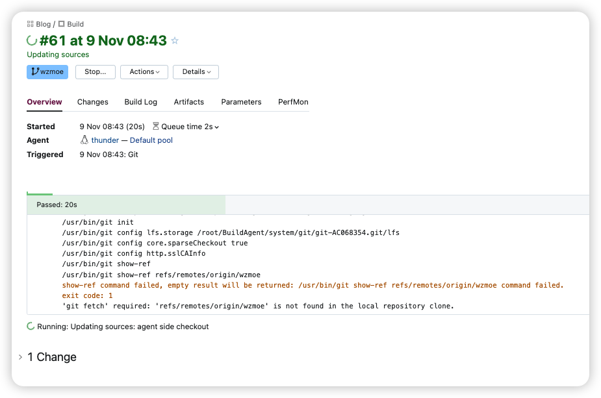601x398 pixels.
Task: Click the build title #61 at 9 Nov 08:43
Action: tap(103, 41)
